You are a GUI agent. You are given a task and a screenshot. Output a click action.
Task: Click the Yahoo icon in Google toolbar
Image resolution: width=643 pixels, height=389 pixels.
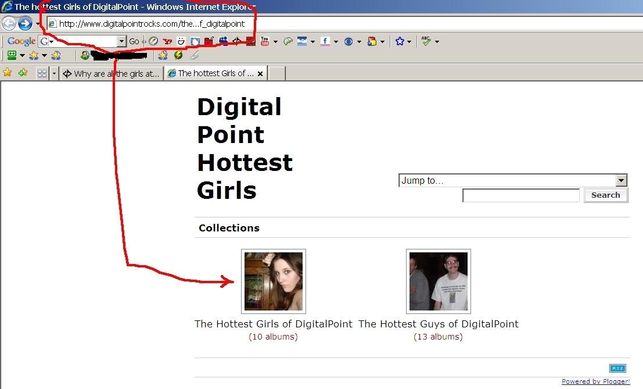pyautogui.click(x=168, y=41)
